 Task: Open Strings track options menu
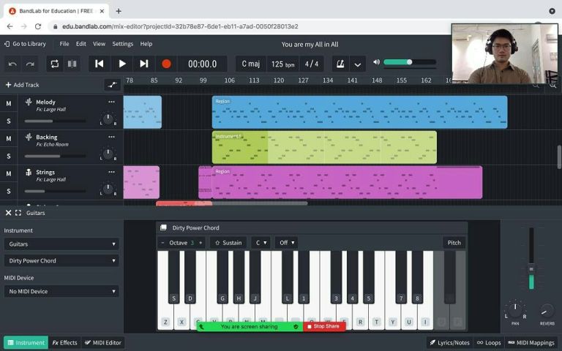[x=111, y=172]
